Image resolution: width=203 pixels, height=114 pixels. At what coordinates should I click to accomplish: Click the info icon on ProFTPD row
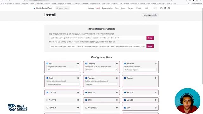pos(78,100)
